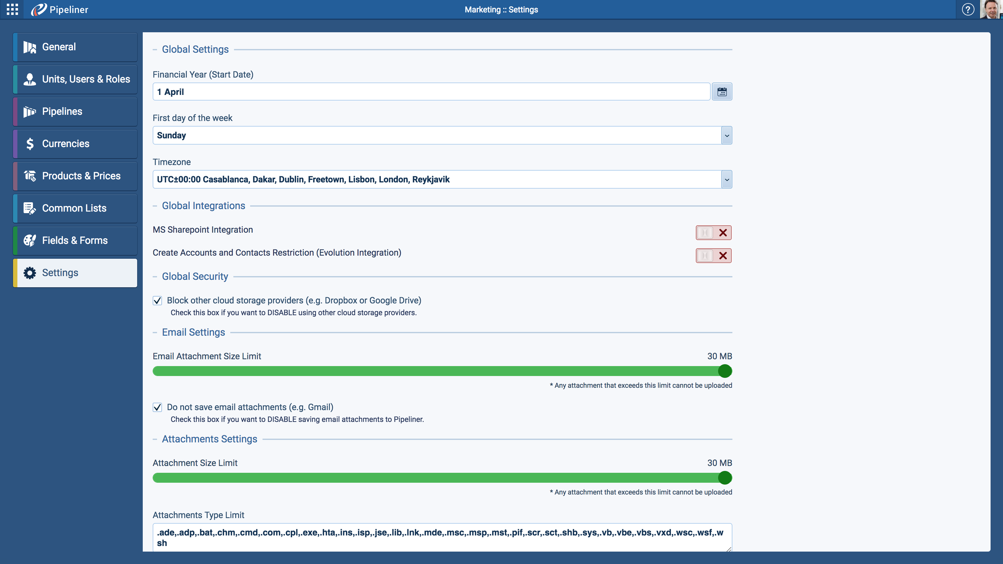Open calendar picker for Financial Year
Image resolution: width=1003 pixels, height=564 pixels.
pos(722,92)
